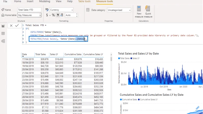
Task: Open the currency symbol dropdown arrow
Action: (x=50, y=15)
